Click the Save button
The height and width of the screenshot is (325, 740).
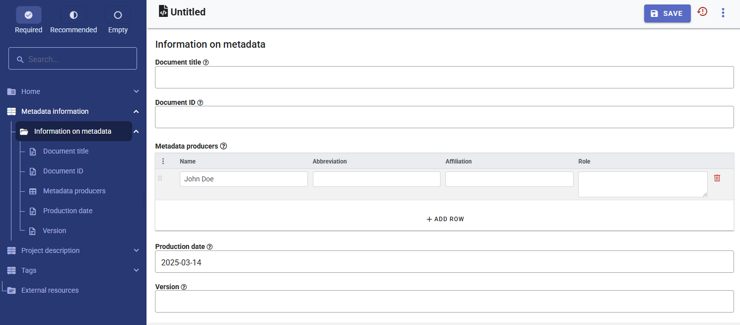pos(667,13)
